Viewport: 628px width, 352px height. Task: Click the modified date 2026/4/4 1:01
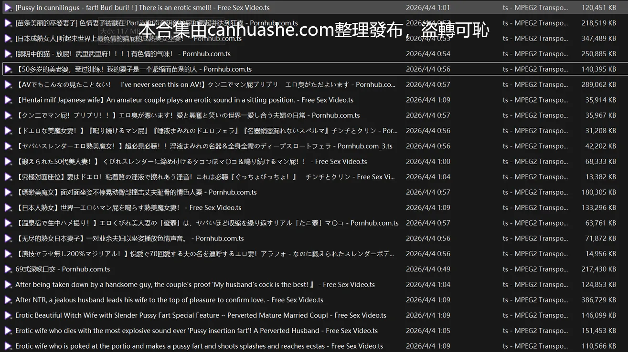point(428,8)
